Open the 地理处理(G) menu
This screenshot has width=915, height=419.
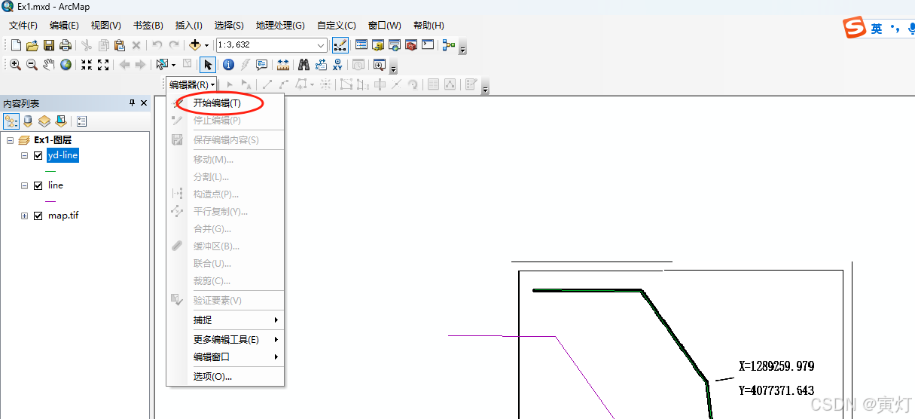coord(280,25)
